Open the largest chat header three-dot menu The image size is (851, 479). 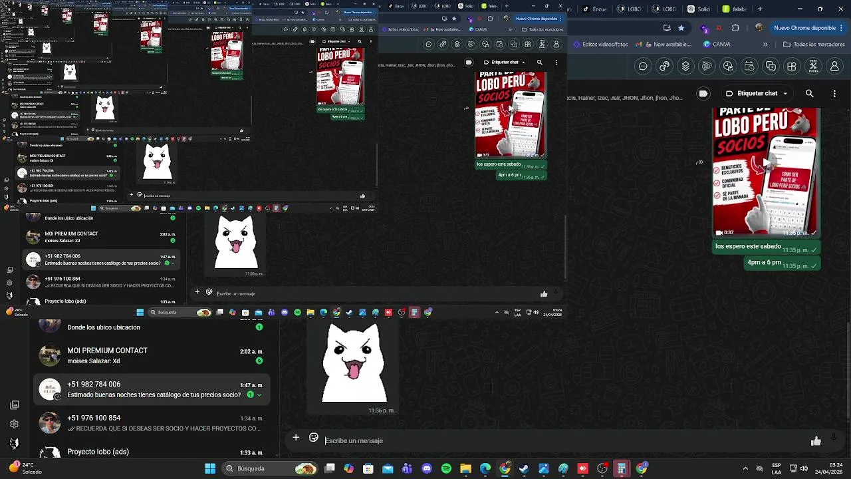(x=834, y=94)
